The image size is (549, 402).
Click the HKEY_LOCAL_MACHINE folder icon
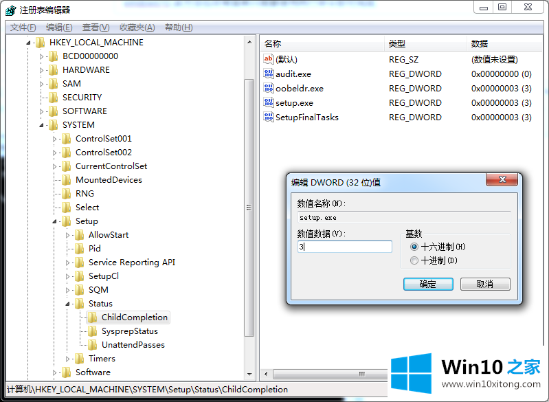(41, 42)
